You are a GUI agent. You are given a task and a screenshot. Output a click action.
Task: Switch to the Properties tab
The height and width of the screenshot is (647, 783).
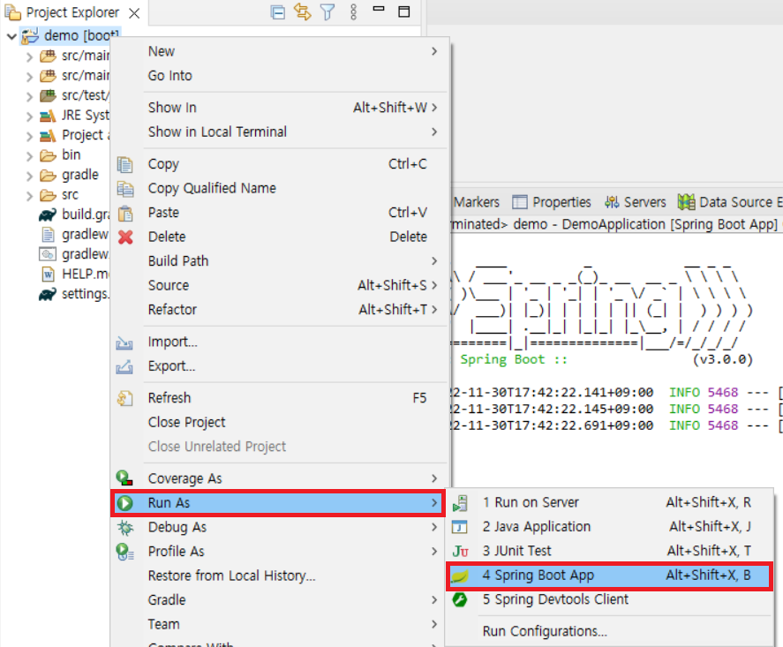pos(552,202)
